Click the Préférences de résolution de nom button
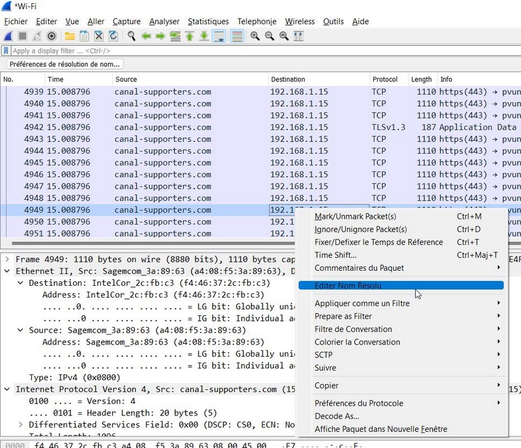 (x=64, y=64)
